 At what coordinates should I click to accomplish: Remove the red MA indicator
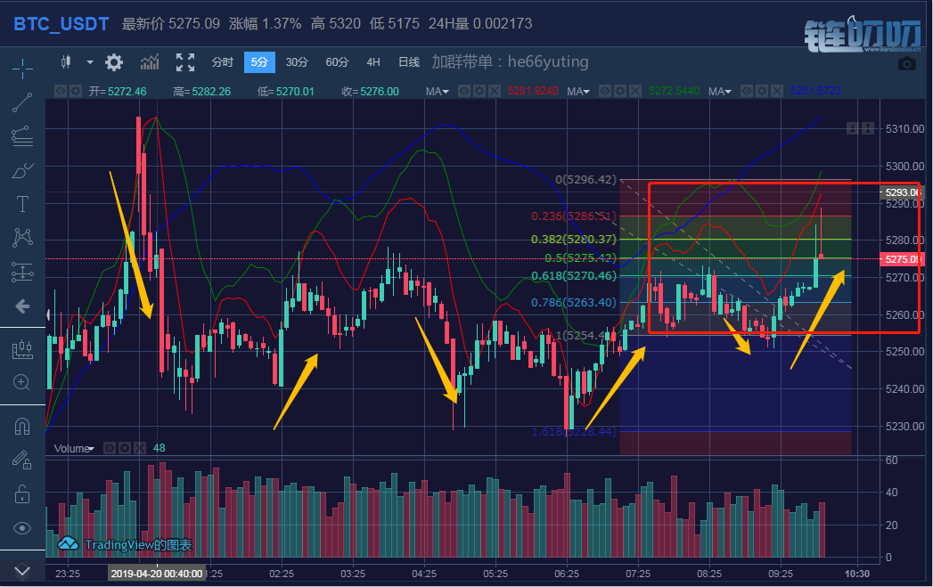[x=495, y=91]
